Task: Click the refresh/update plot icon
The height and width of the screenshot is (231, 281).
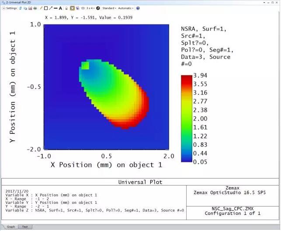Action: click(x=21, y=8)
